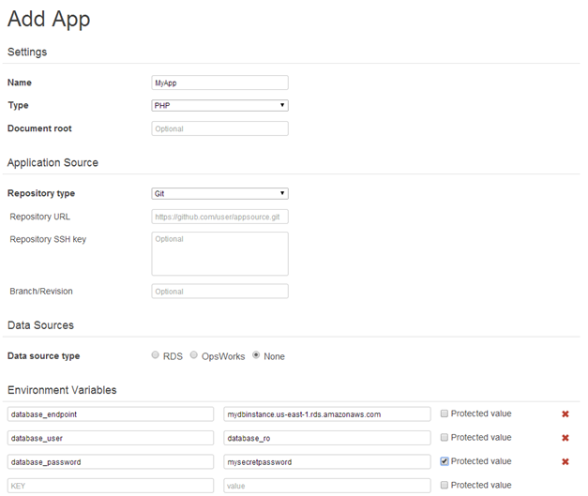Click inside the Repository SSH key textarea

[x=219, y=254]
